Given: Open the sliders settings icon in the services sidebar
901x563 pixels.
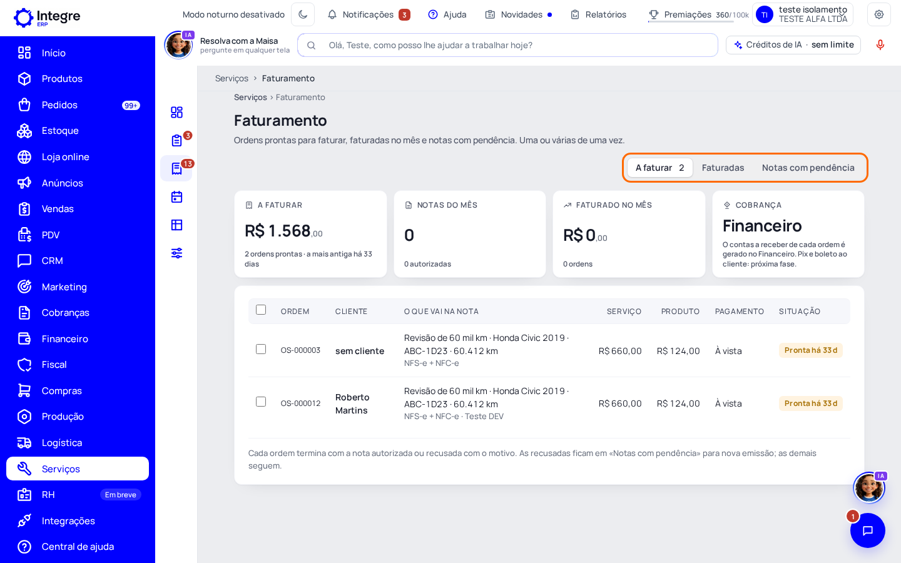Looking at the screenshot, I should coord(176,253).
